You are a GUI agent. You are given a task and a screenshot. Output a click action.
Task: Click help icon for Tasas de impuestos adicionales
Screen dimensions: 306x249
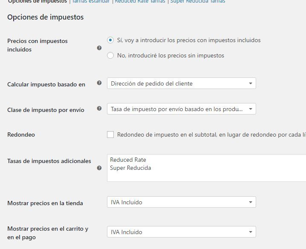(x=99, y=168)
